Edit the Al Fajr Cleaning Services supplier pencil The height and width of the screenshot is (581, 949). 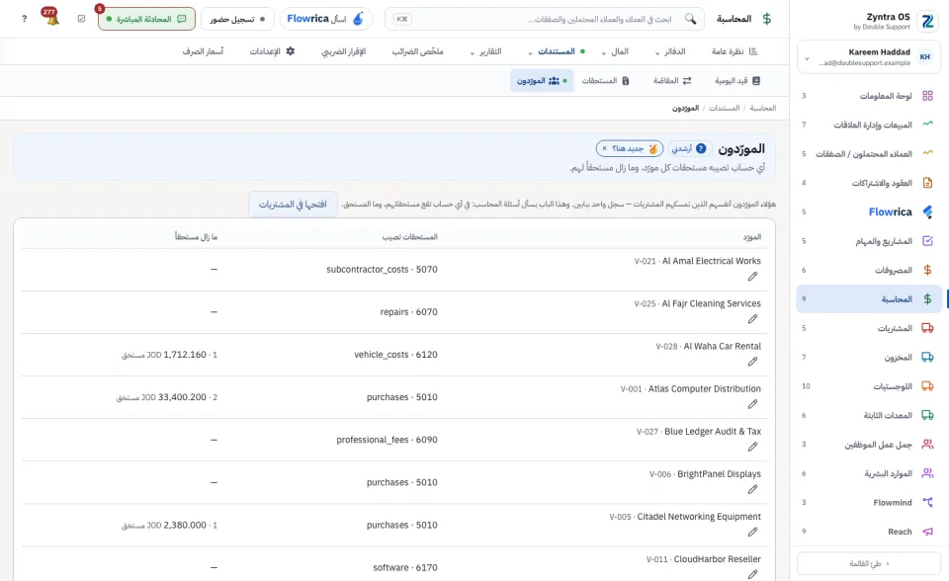tap(752, 319)
